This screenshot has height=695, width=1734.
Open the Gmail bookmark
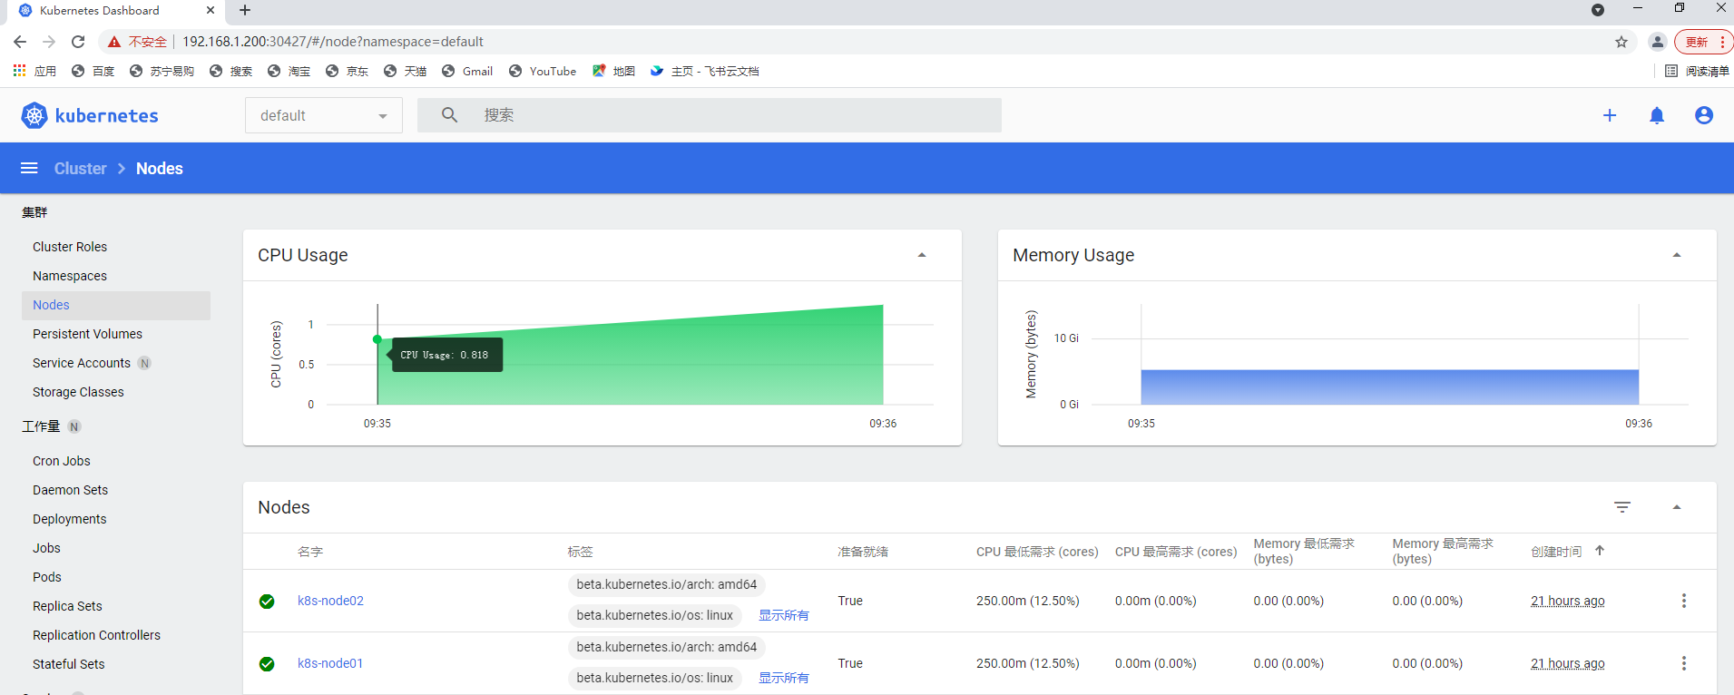[467, 71]
